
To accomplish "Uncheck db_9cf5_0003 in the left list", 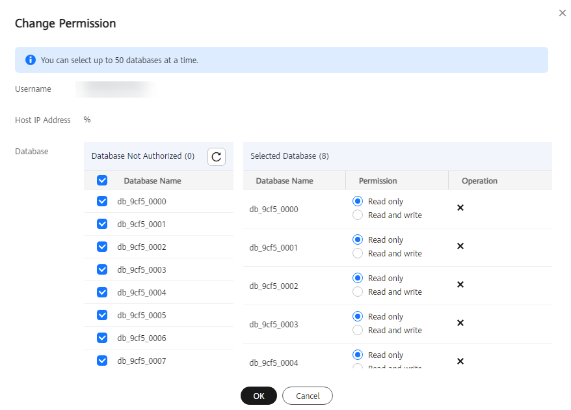I will pyautogui.click(x=102, y=269).
